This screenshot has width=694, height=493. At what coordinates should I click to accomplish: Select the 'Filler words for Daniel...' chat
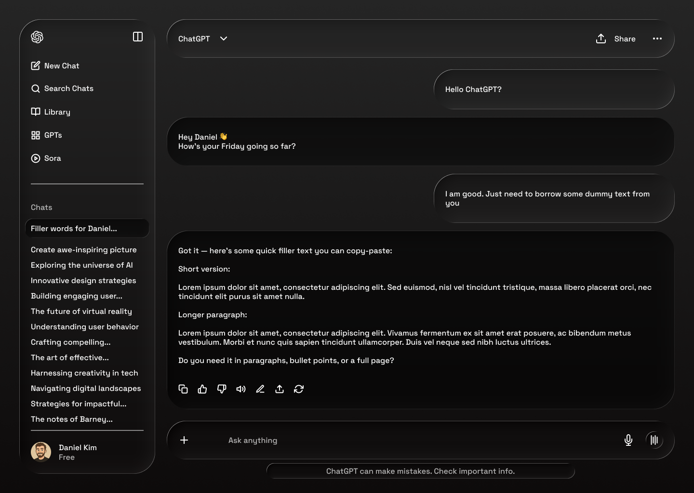click(87, 228)
